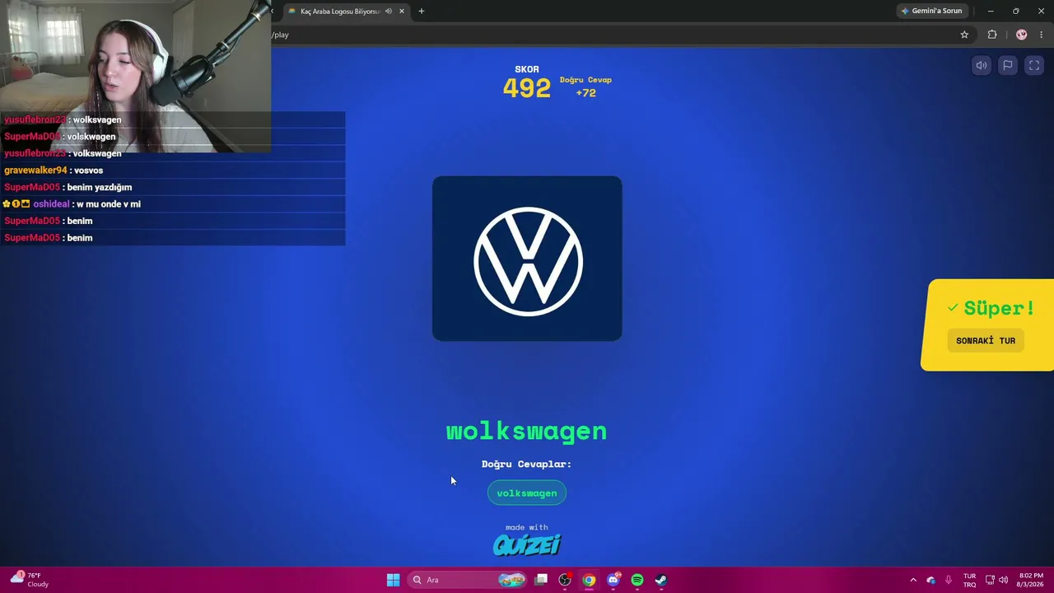The width and height of the screenshot is (1054, 593).
Task: Click the score value 492
Action: coord(527,88)
